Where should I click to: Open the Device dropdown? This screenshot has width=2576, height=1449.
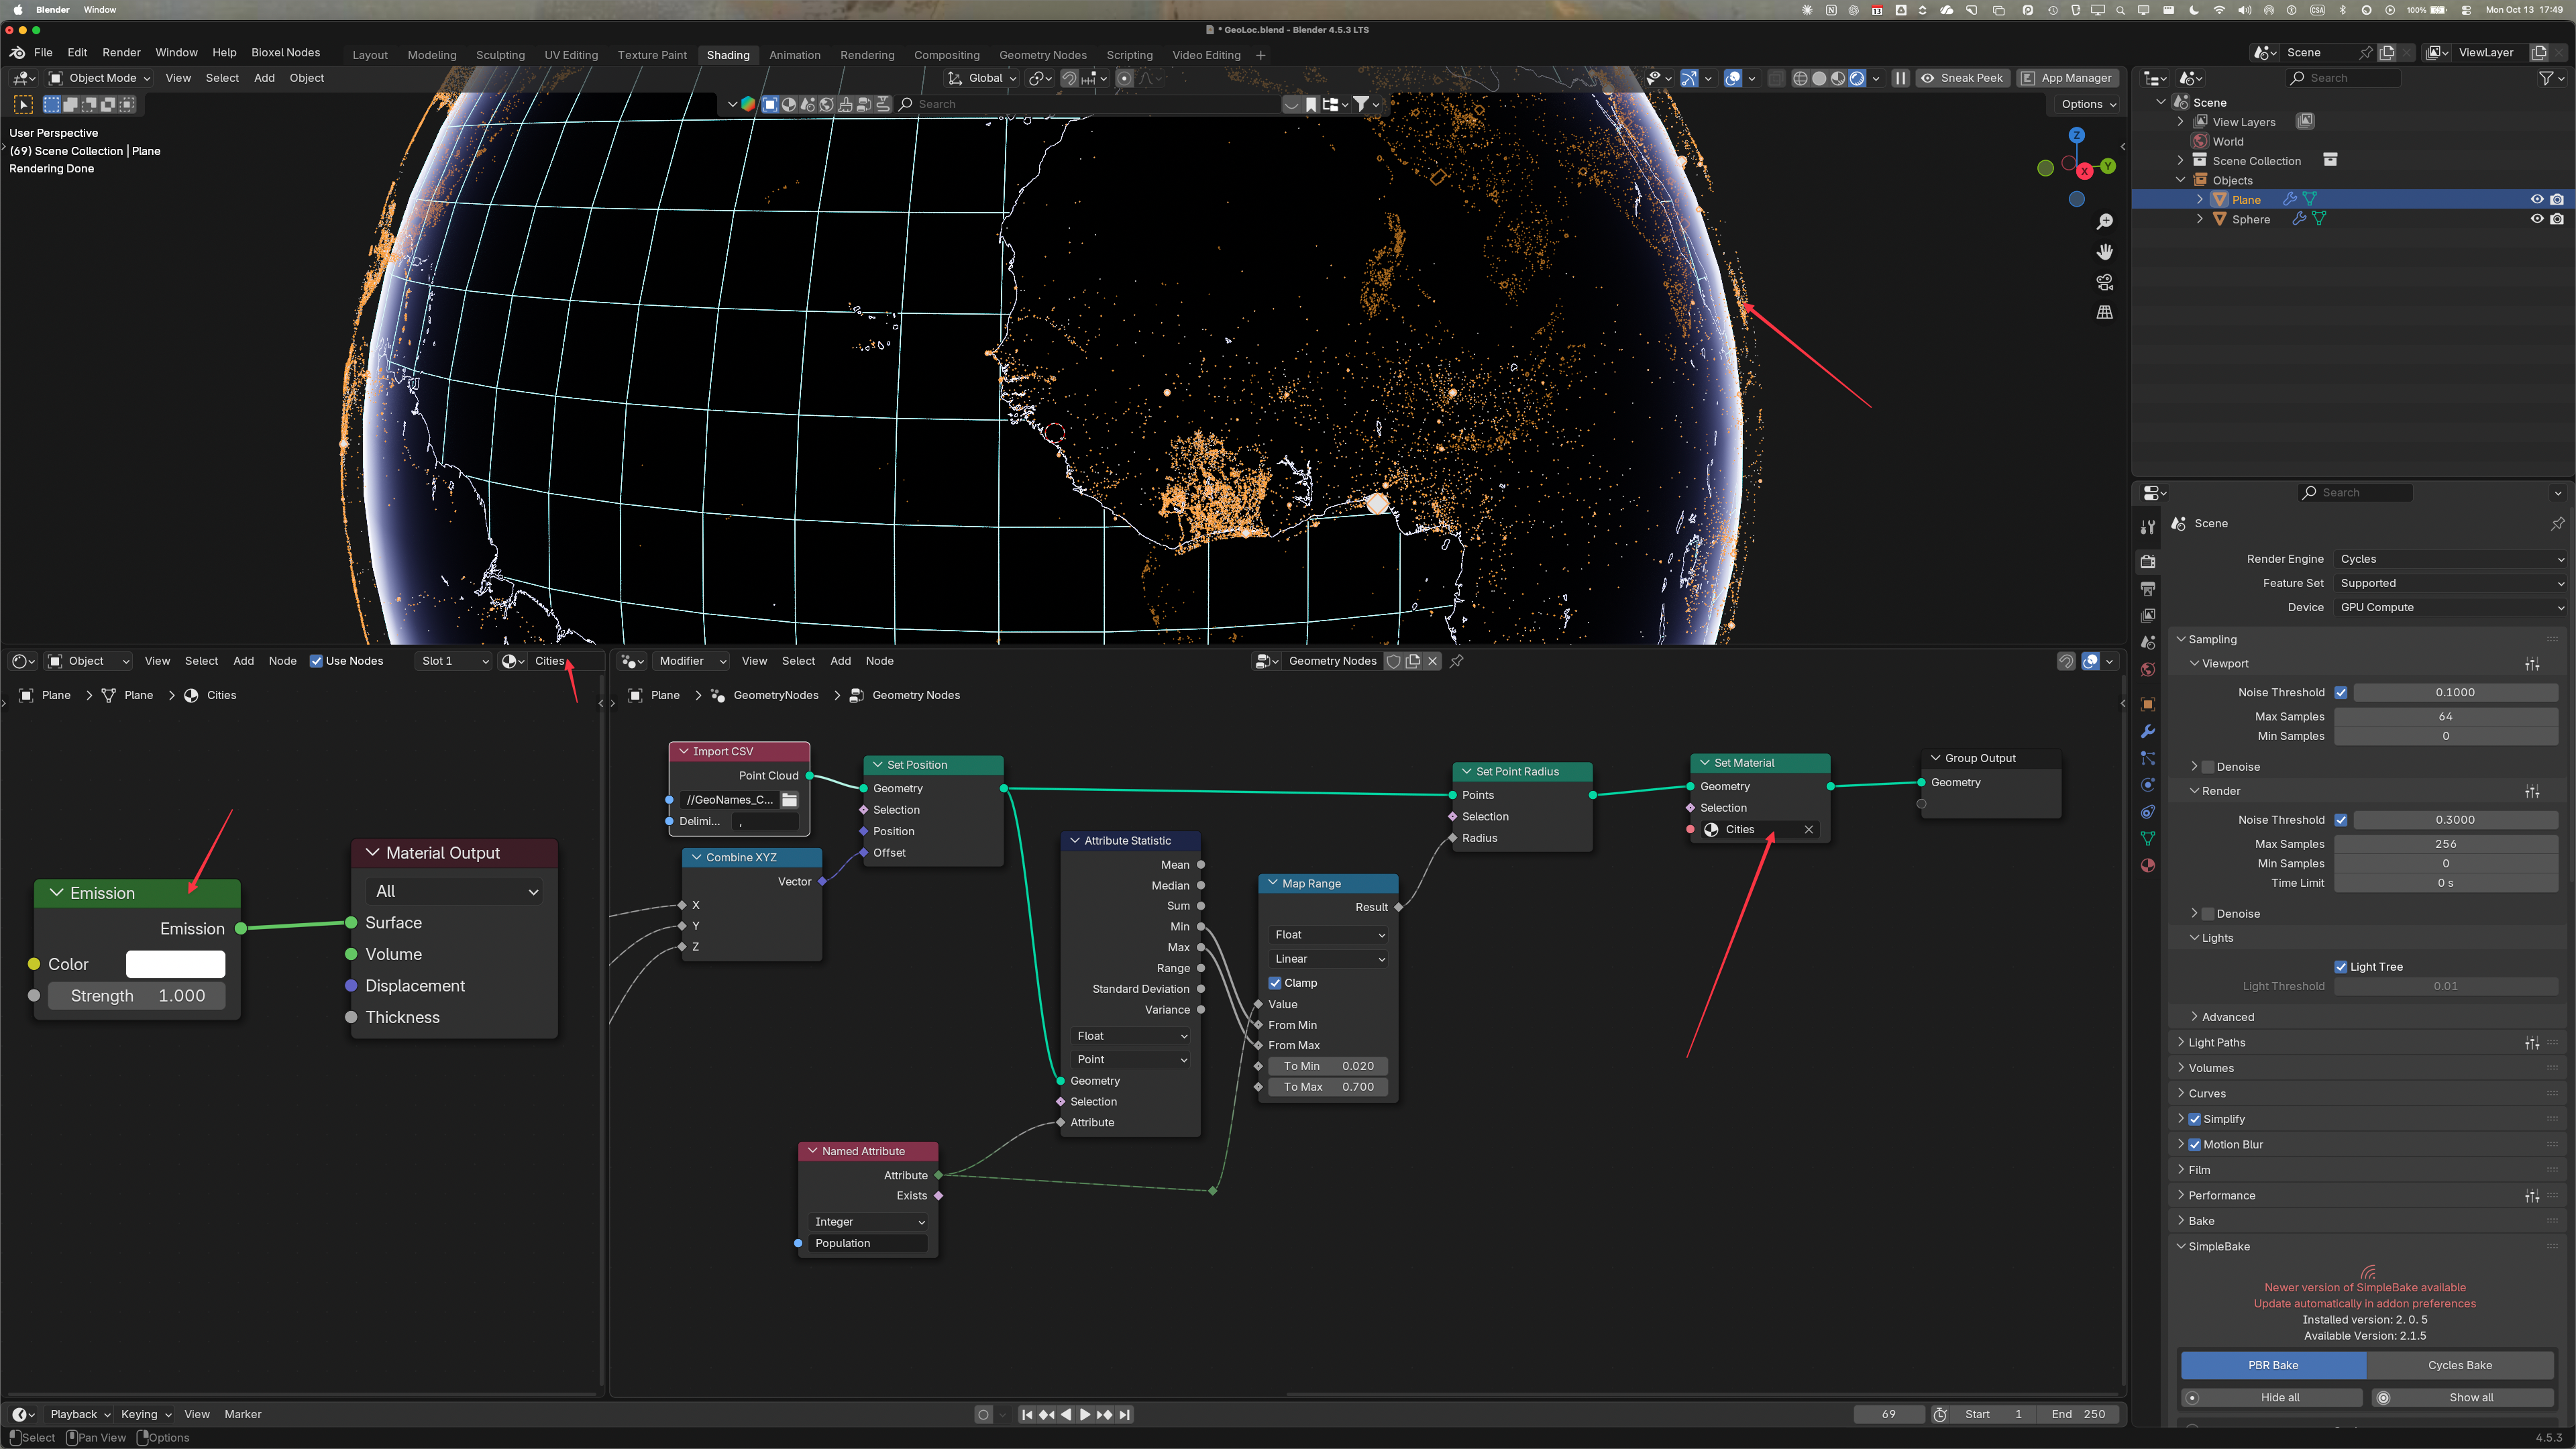(2451, 607)
